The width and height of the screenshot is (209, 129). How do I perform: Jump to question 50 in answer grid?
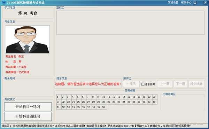coord(104,107)
